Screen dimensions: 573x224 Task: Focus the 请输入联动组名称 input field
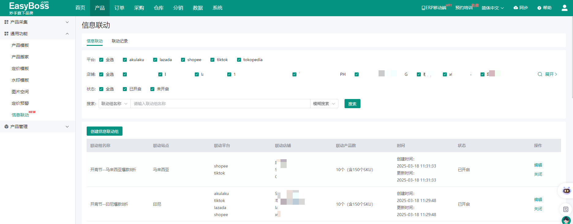[x=221, y=104]
